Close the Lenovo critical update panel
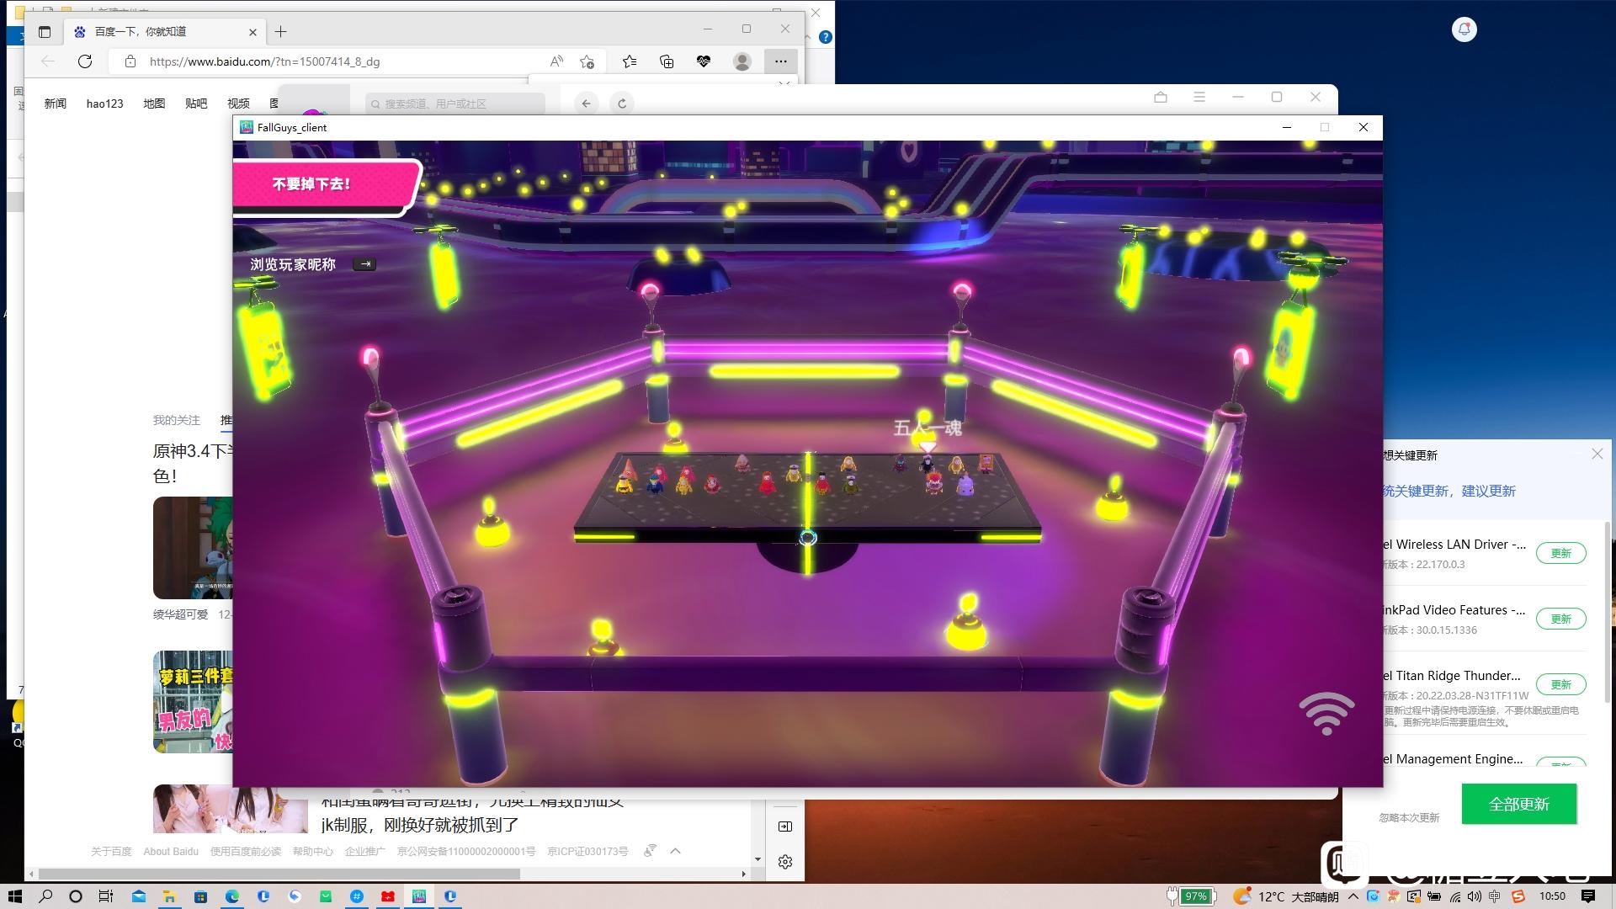Screen dimensions: 1616x909 pos(1597,454)
